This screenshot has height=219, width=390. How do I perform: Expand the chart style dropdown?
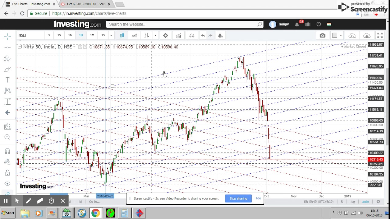[155, 36]
